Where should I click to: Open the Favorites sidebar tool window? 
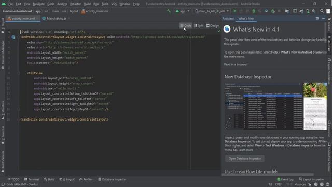[3, 135]
